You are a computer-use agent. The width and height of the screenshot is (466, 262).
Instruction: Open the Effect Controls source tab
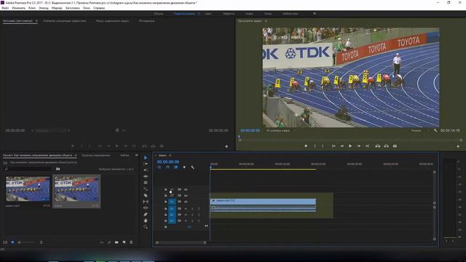point(65,21)
